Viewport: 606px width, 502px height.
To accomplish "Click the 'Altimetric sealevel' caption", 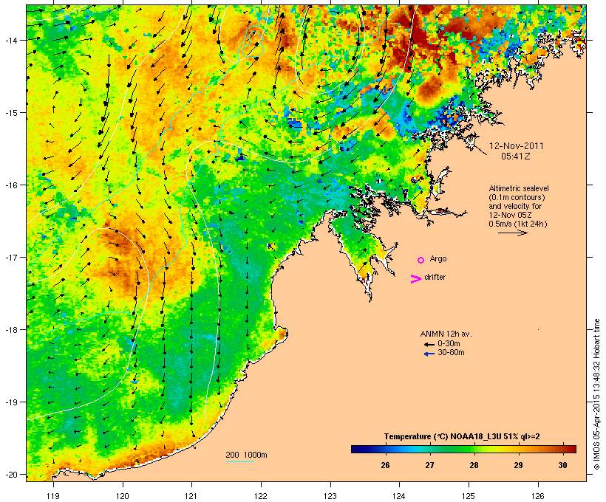I will 519,188.
